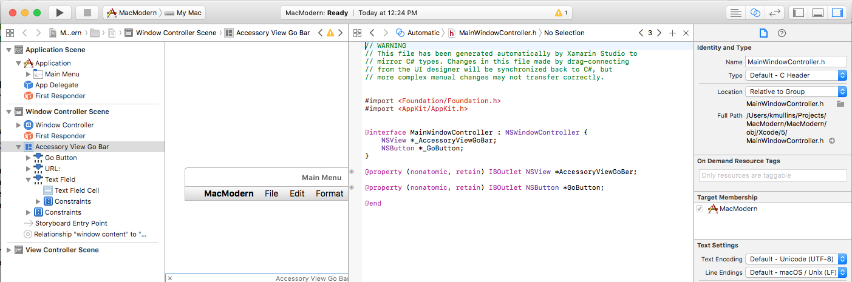Viewport: 852px width, 282px height.
Task: Select Accessory View Go Bar in outline
Action: click(x=82, y=147)
